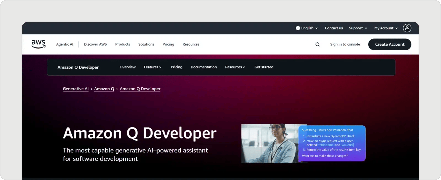Image resolution: width=441 pixels, height=180 pixels.
Task: Click the globe language icon
Action: 298,28
